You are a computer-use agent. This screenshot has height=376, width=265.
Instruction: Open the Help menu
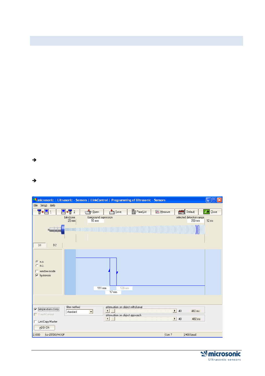point(52,205)
